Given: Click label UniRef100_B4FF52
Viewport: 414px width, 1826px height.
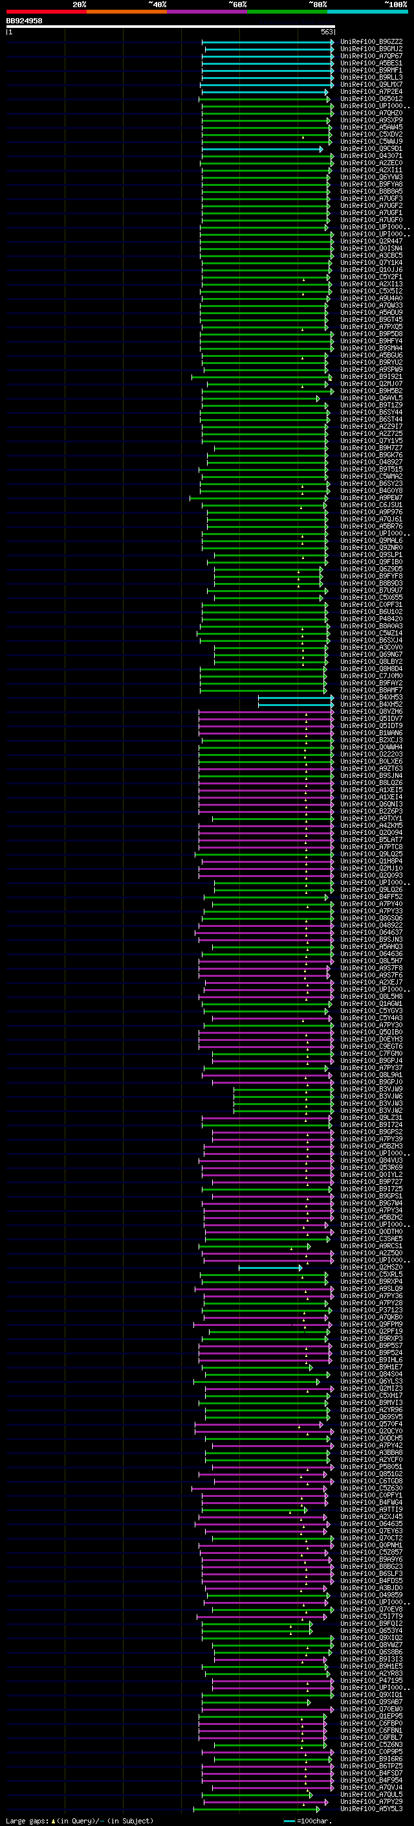Looking at the screenshot, I should tap(371, 896).
